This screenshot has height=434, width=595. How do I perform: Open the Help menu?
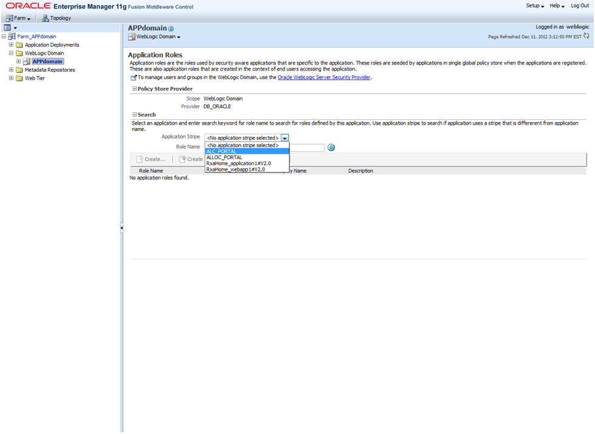coord(554,5)
